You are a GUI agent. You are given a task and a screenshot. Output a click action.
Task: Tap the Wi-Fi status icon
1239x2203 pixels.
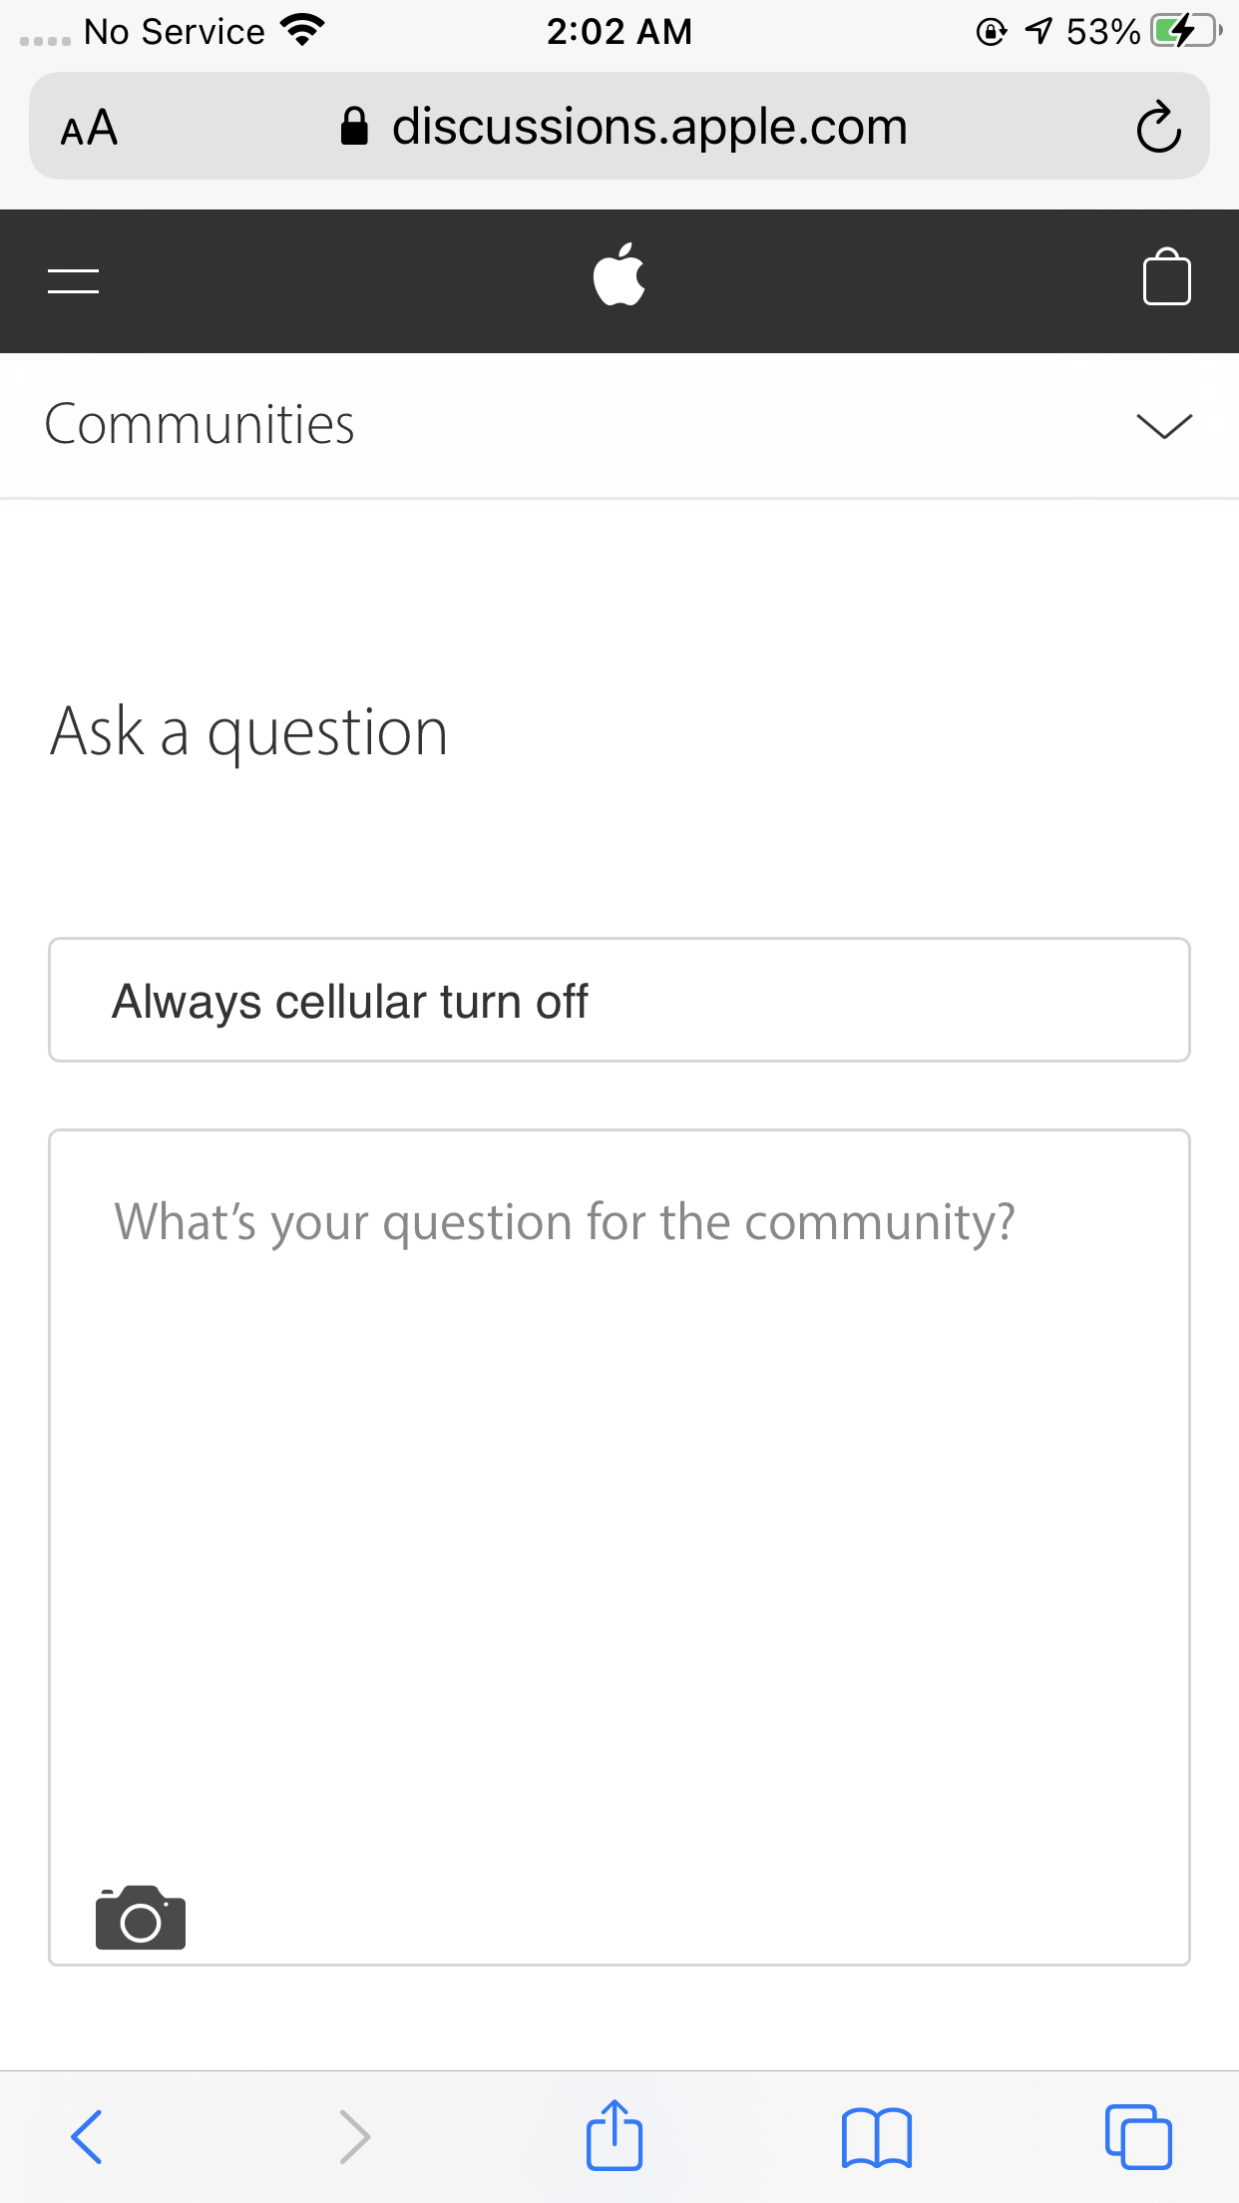click(302, 30)
